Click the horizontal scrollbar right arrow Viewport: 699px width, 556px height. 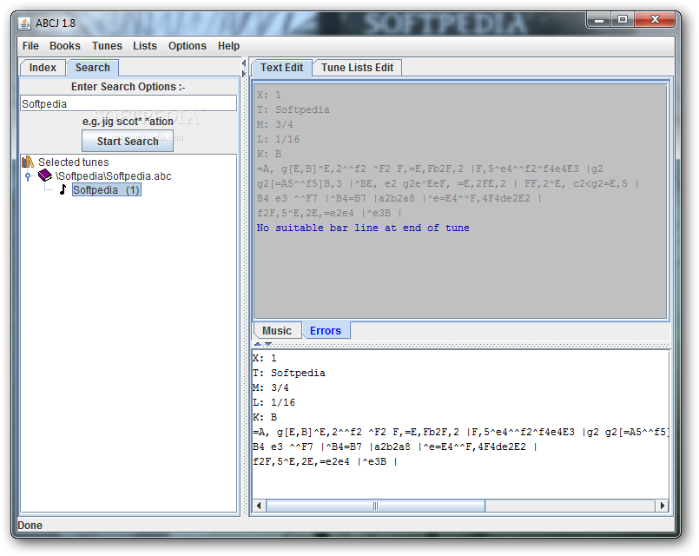[x=662, y=506]
